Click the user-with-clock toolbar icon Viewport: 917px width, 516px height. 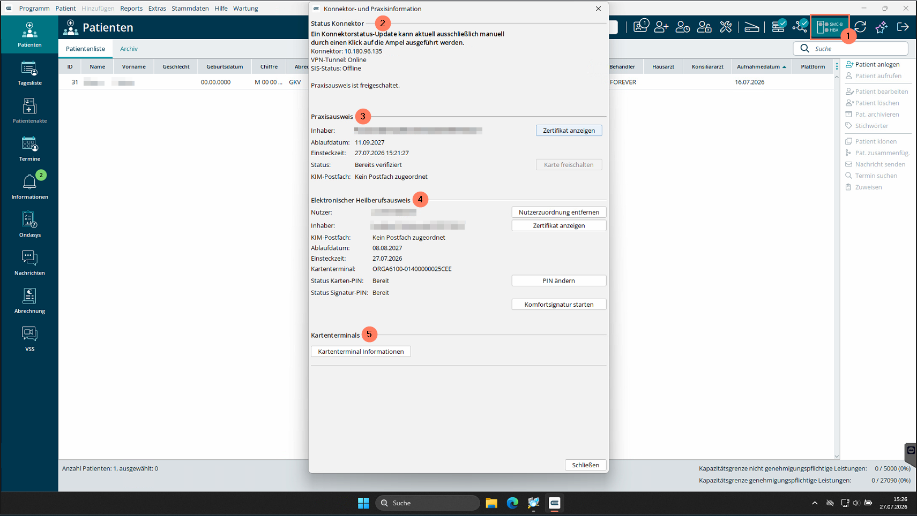pyautogui.click(x=683, y=27)
